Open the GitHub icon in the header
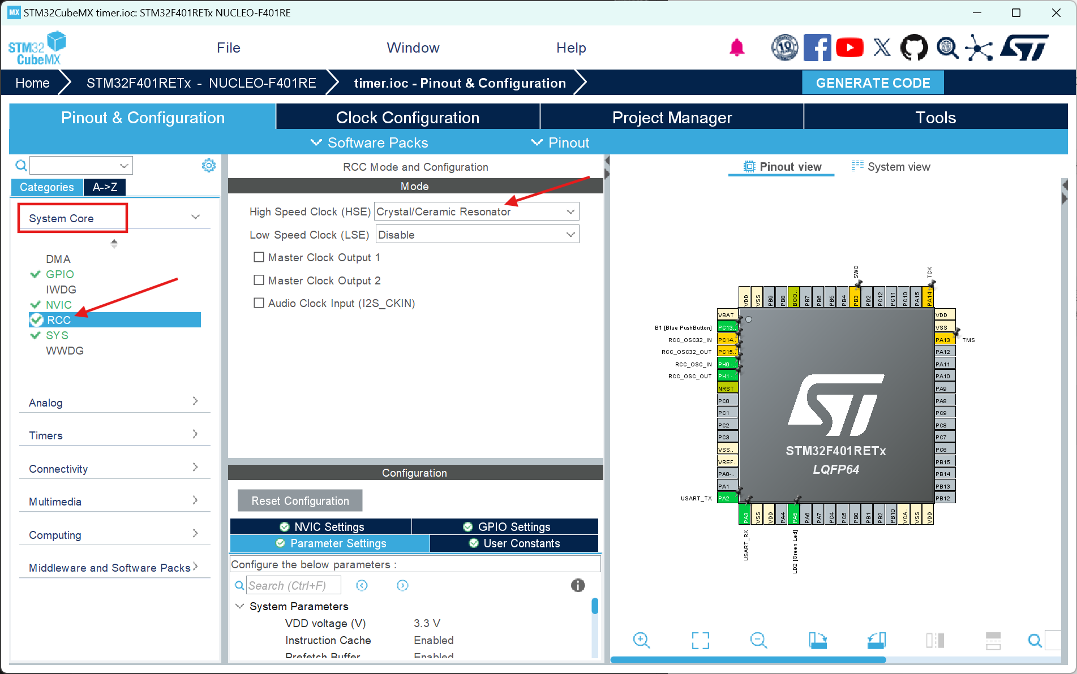1077x674 pixels. [914, 47]
